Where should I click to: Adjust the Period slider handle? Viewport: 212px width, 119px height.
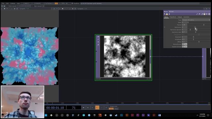(204, 25)
